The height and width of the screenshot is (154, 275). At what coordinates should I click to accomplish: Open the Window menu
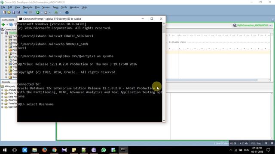[74, 7]
